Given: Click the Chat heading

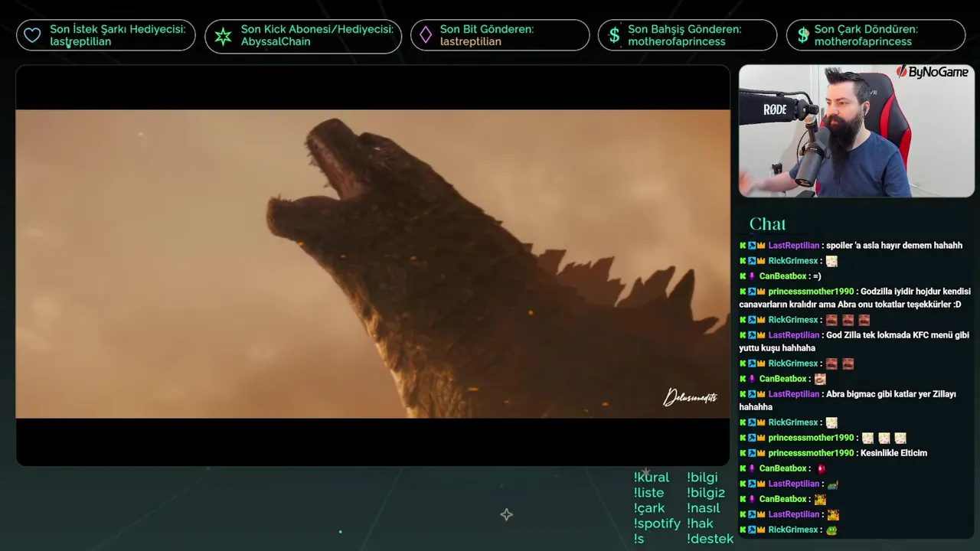Looking at the screenshot, I should coord(768,224).
